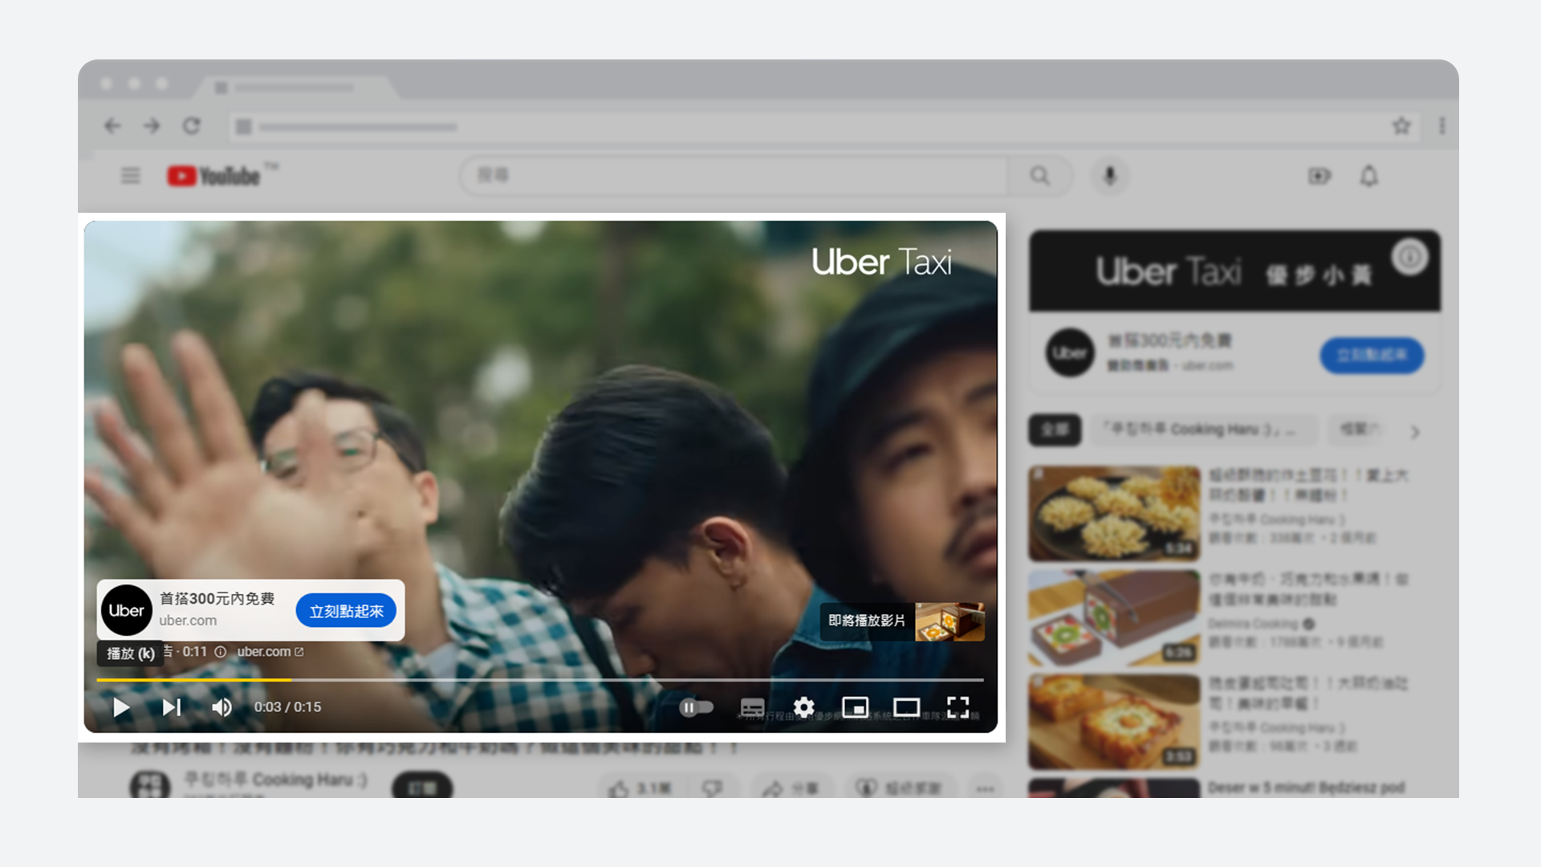The image size is (1541, 867).
Task: Click the blue 立刻點起來 ad button
Action: pos(346,611)
